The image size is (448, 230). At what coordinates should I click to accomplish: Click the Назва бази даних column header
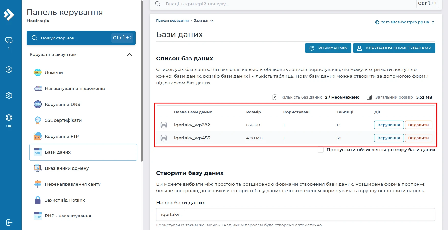click(x=193, y=112)
